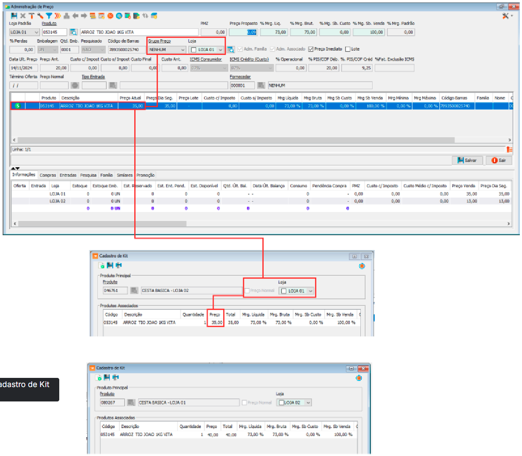
Task: Open the Promoção tab
Action: point(146,175)
